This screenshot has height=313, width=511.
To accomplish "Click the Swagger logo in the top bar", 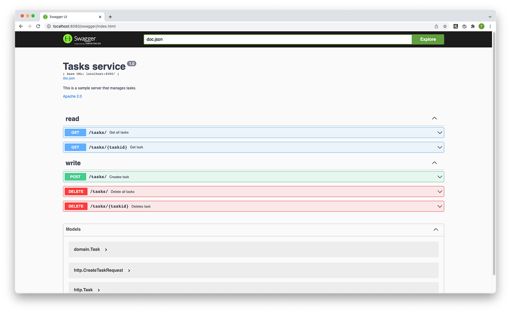I will pos(81,39).
